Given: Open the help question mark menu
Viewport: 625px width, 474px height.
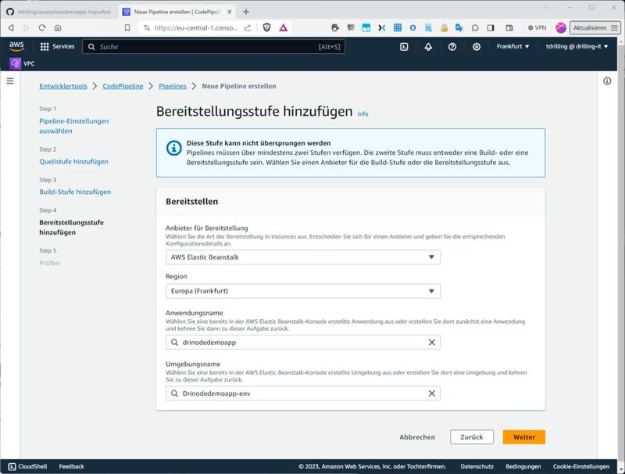Looking at the screenshot, I should [x=452, y=47].
